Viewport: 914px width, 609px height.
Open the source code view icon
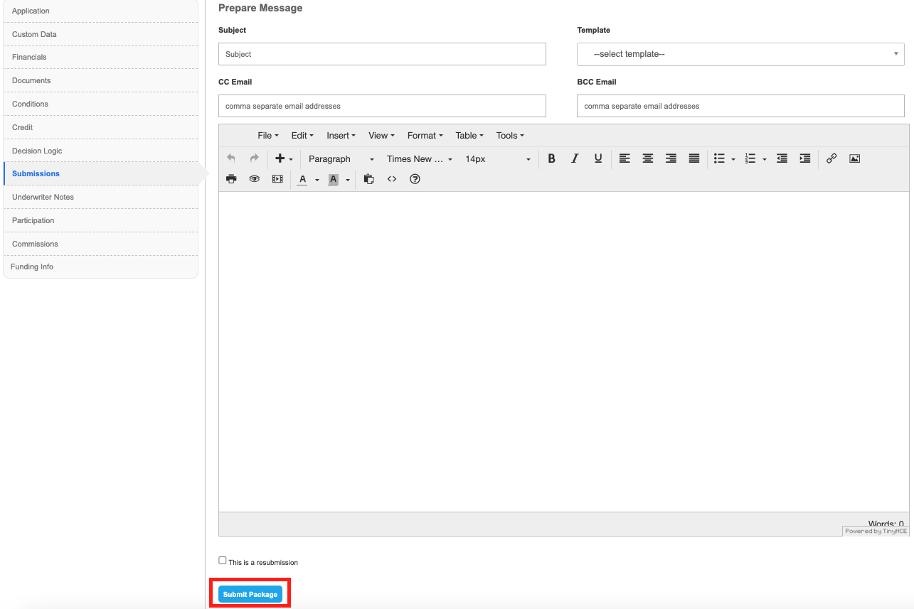[x=392, y=179]
